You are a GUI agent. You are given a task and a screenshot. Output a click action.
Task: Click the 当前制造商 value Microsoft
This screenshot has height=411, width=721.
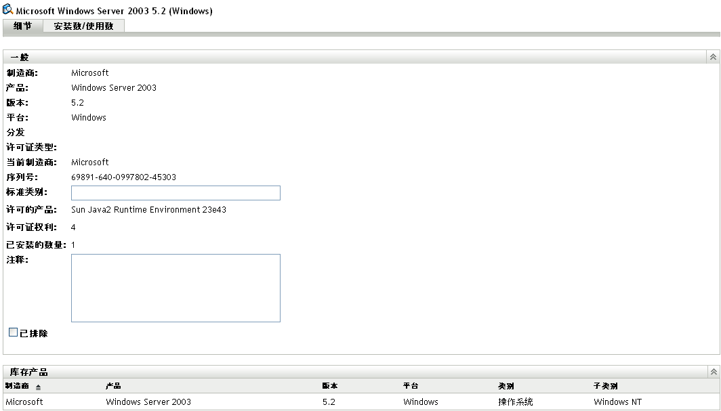point(90,162)
